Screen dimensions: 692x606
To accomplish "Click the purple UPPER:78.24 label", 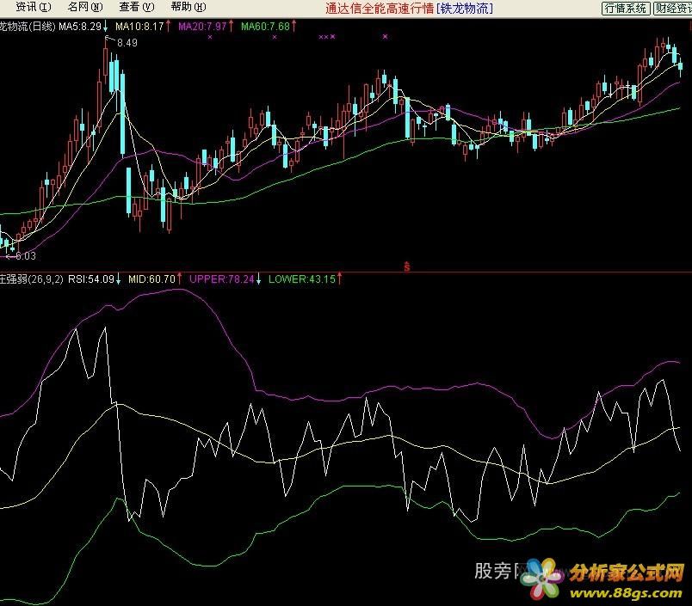I will pyautogui.click(x=222, y=279).
